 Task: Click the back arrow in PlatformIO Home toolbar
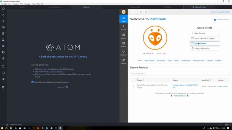coord(132,12)
